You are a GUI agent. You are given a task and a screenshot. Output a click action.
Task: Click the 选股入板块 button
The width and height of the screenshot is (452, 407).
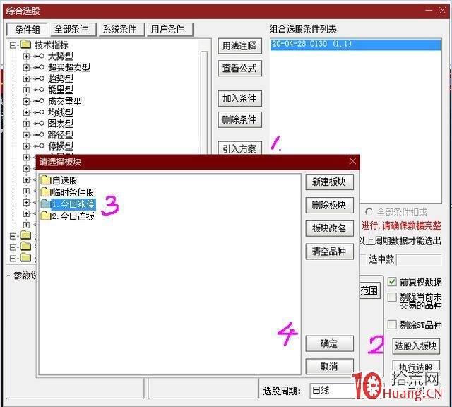click(416, 346)
